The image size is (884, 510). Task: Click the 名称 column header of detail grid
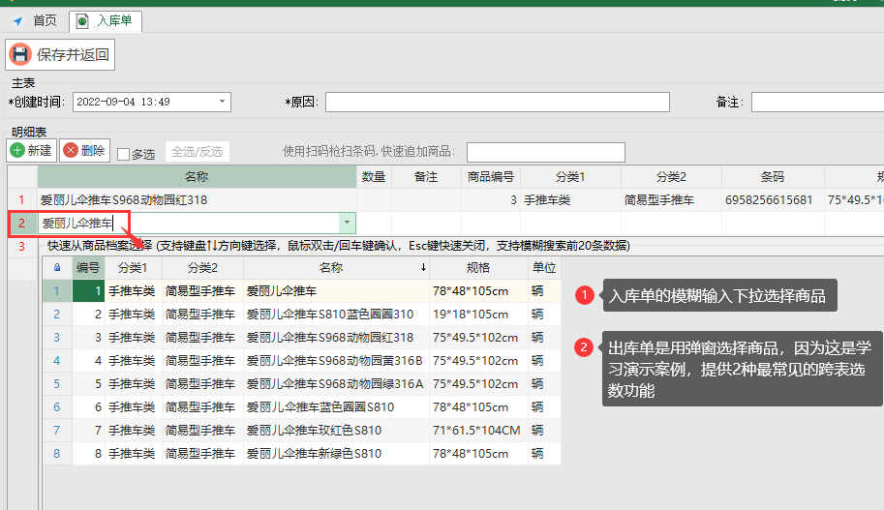point(197,177)
